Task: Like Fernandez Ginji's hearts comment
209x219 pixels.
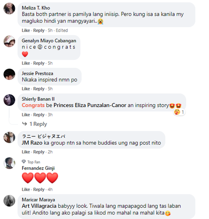Action: [26, 190]
